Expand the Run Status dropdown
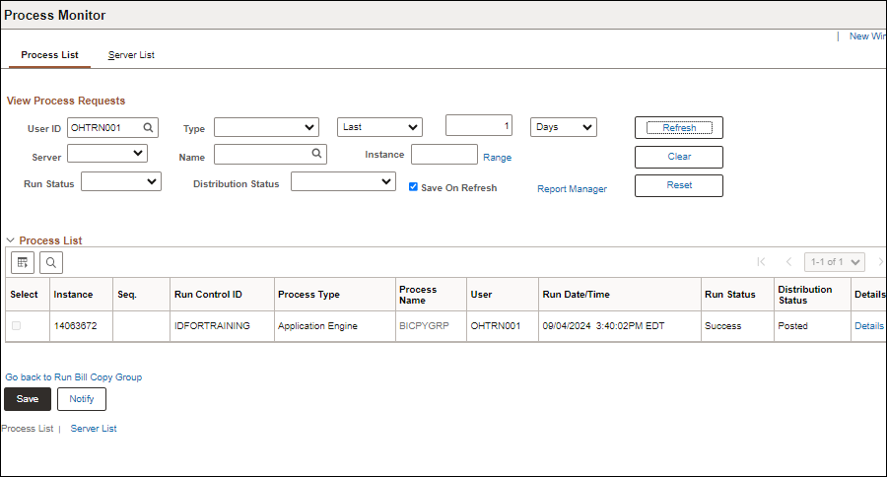Viewport: 887px width, 477px height. (x=120, y=182)
